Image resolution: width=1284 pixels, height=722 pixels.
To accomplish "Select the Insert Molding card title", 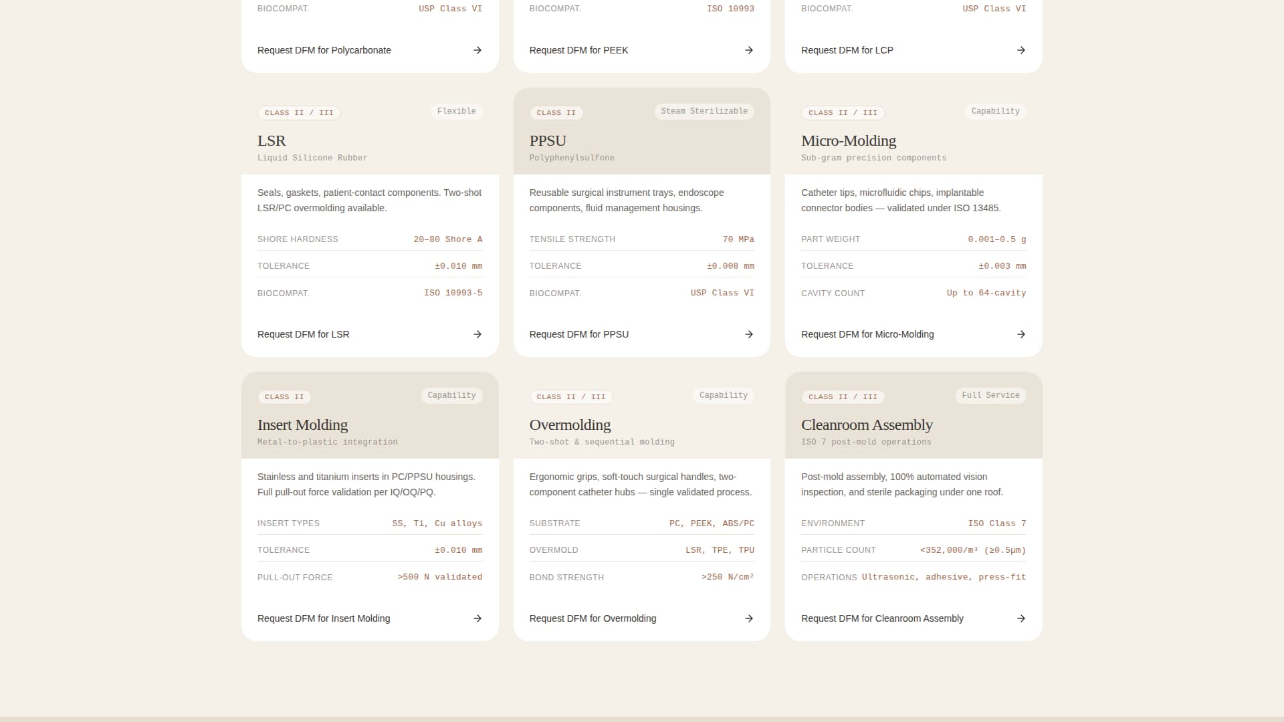I will tap(302, 425).
